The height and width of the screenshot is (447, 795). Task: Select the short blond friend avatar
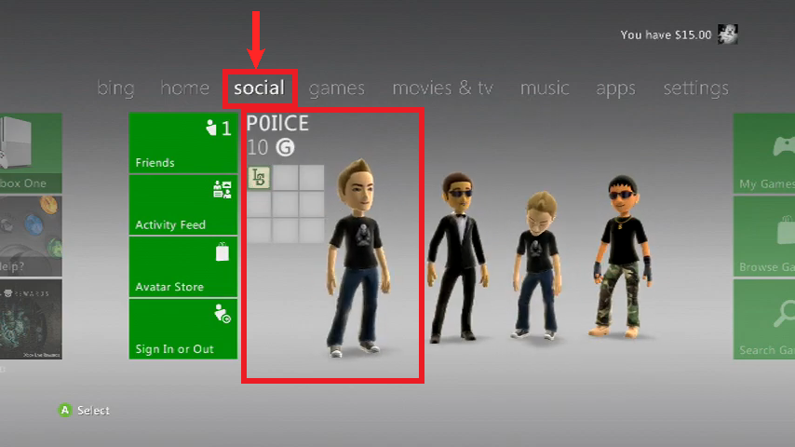538,265
